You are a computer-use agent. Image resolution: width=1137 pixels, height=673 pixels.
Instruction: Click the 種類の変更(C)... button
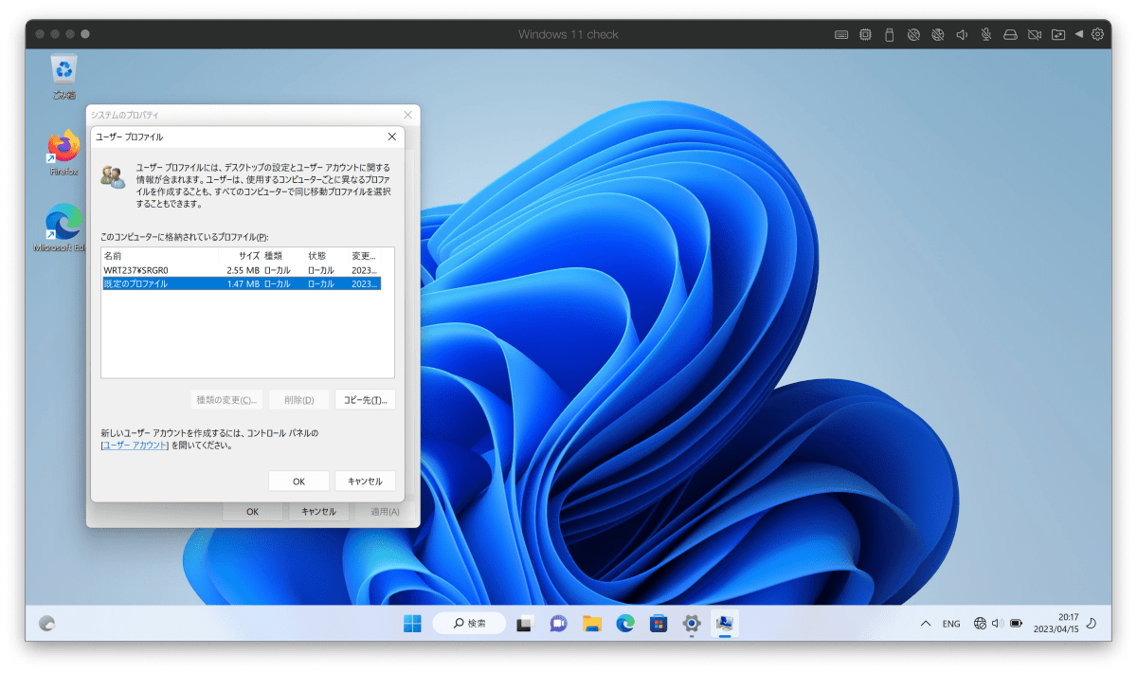(x=226, y=400)
